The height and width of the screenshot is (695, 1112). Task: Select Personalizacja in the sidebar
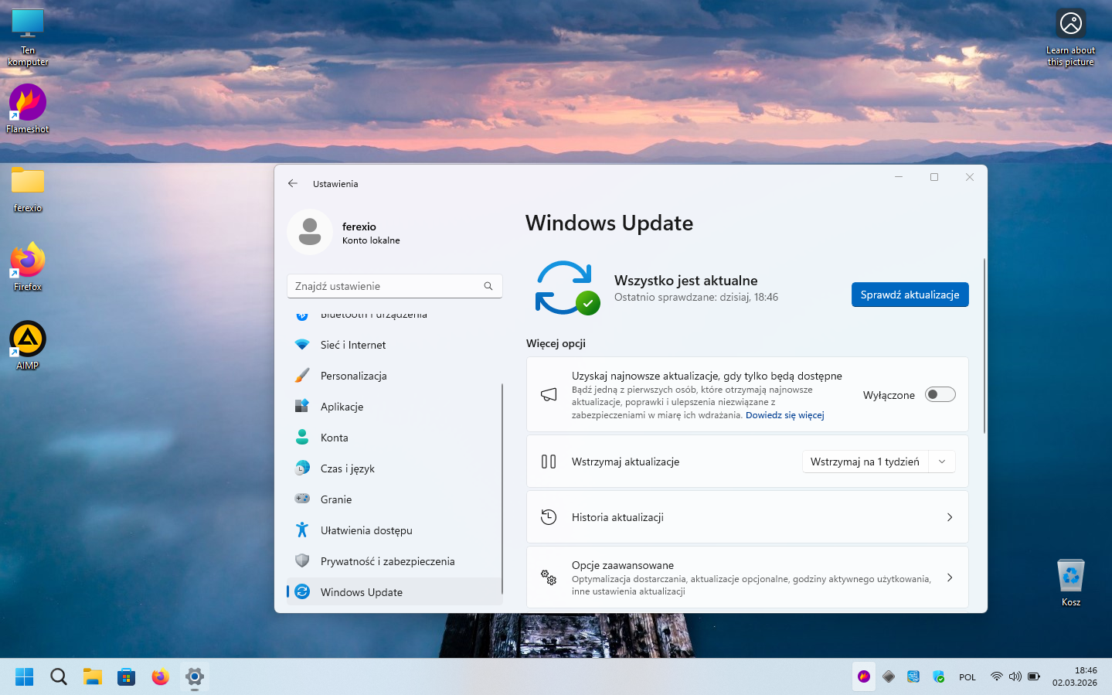click(x=354, y=376)
